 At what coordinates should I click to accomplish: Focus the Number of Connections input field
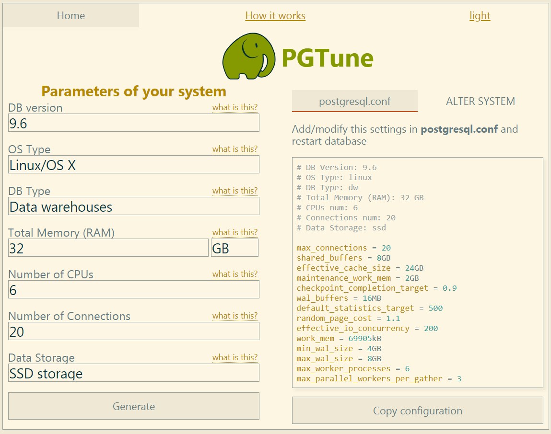(133, 331)
